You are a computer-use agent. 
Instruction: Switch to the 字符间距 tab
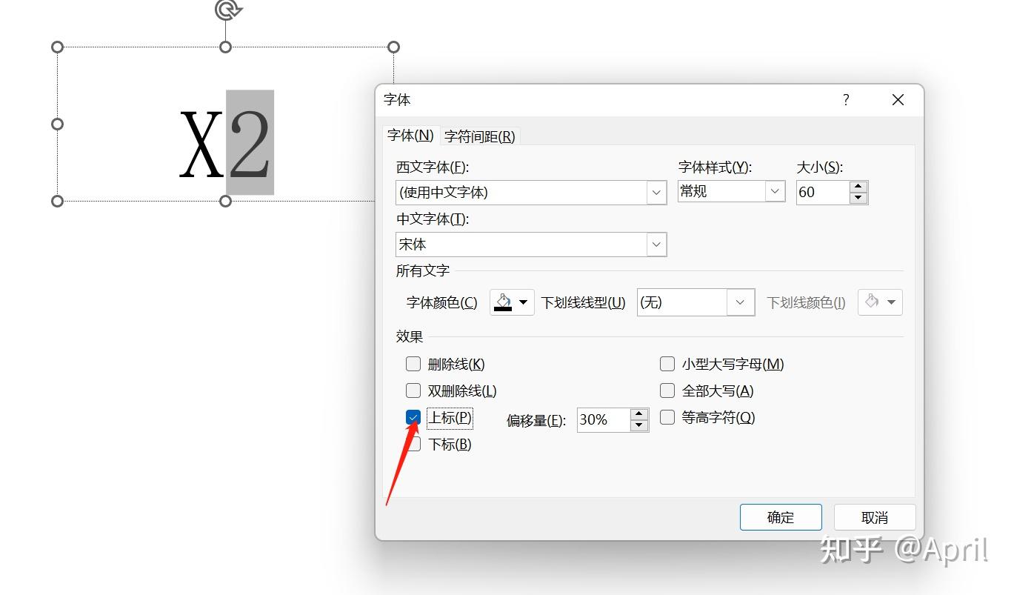(479, 136)
